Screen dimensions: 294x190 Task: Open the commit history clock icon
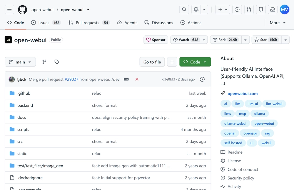[202, 79]
